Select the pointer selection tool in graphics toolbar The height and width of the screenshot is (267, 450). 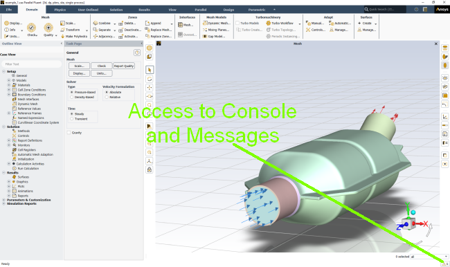coord(150,70)
